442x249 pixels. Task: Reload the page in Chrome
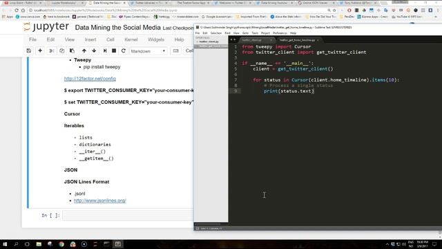click(x=17, y=10)
